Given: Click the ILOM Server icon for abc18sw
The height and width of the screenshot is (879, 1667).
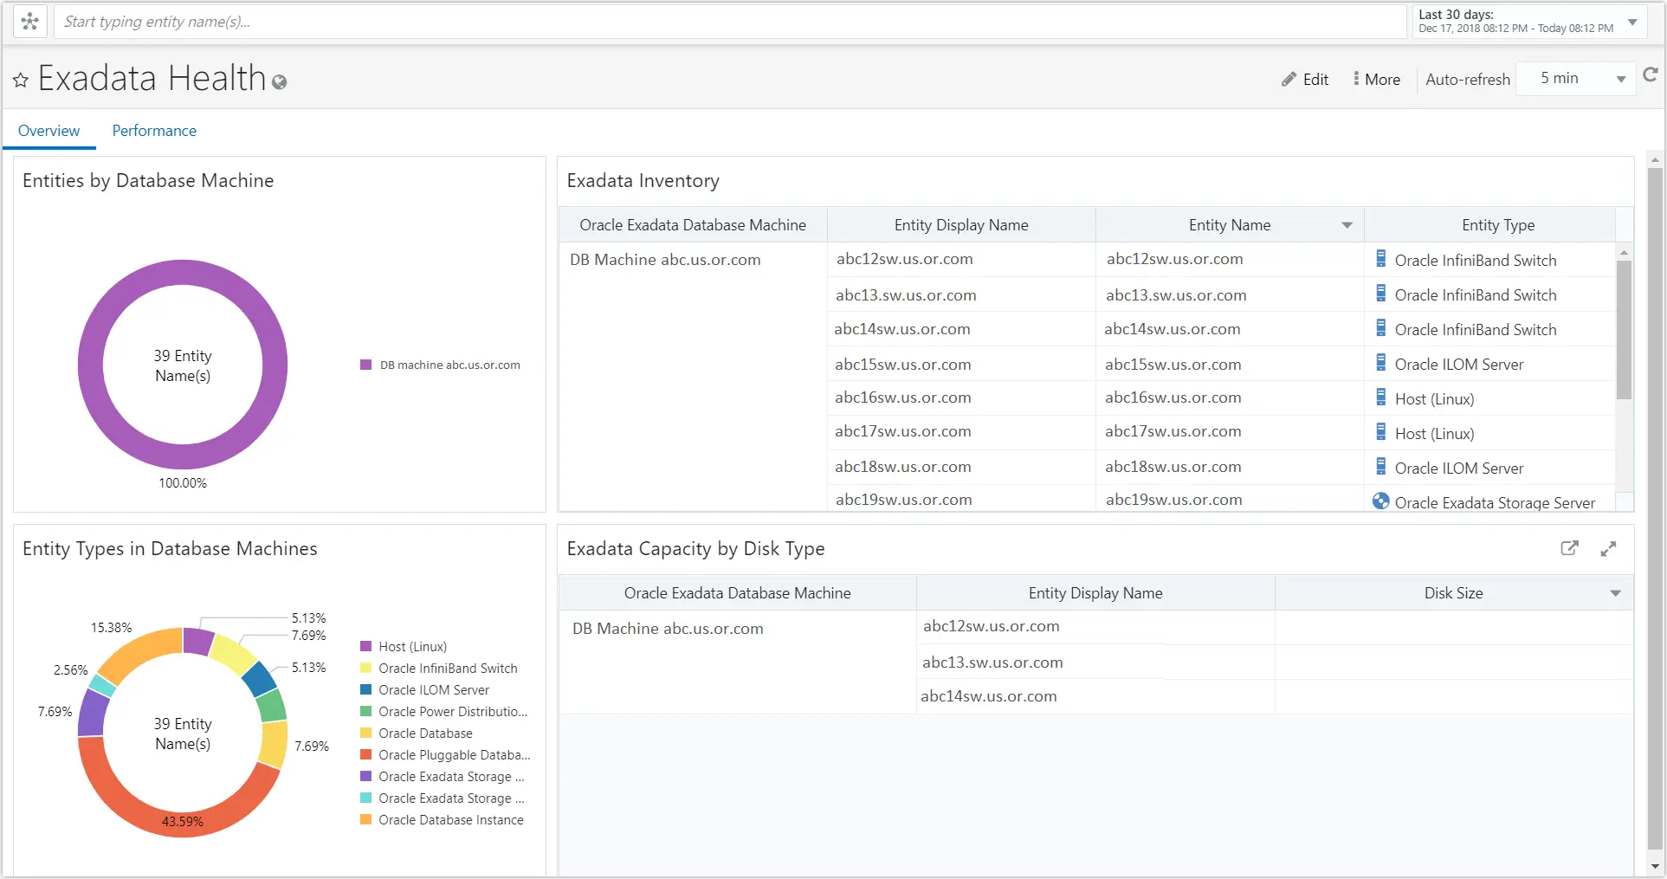Looking at the screenshot, I should pyautogui.click(x=1381, y=466).
